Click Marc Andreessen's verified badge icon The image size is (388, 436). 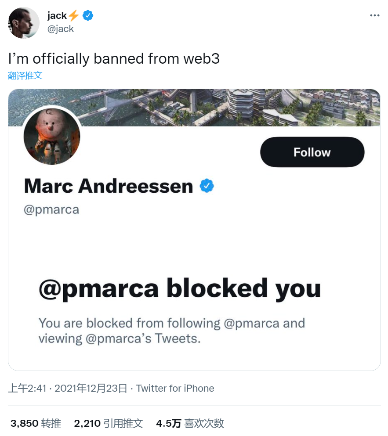pos(207,186)
